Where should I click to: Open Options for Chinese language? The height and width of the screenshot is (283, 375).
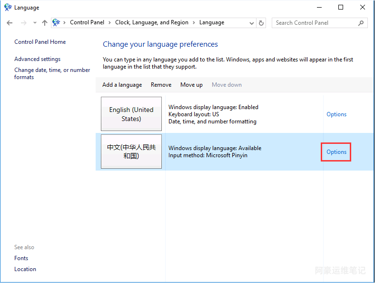pos(336,152)
